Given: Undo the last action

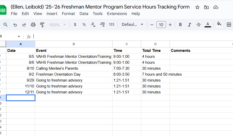Looking at the screenshot, I should pos(15,25).
